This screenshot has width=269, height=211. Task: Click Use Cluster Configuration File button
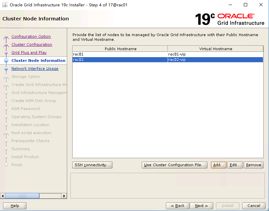tap(175, 165)
